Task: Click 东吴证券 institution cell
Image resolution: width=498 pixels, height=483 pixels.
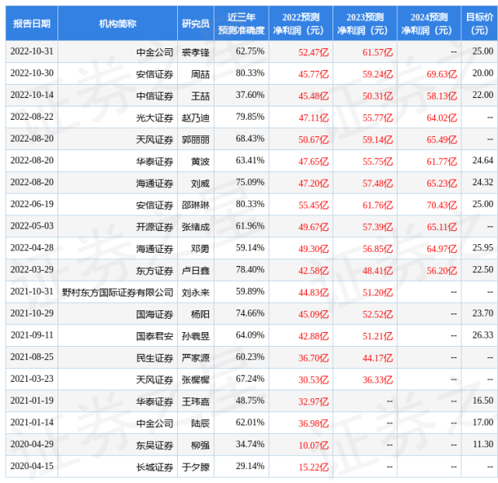Action: [155, 446]
